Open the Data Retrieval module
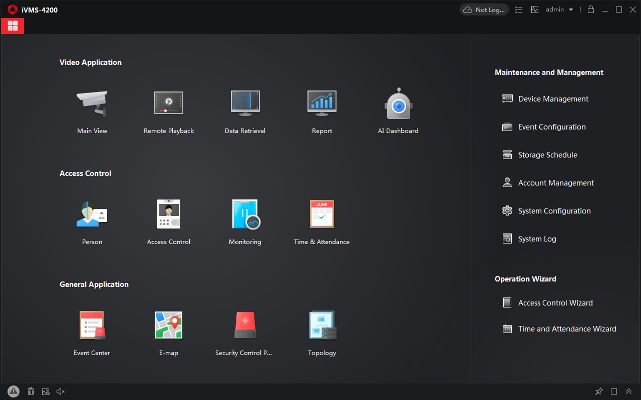641x400 pixels. 245,104
